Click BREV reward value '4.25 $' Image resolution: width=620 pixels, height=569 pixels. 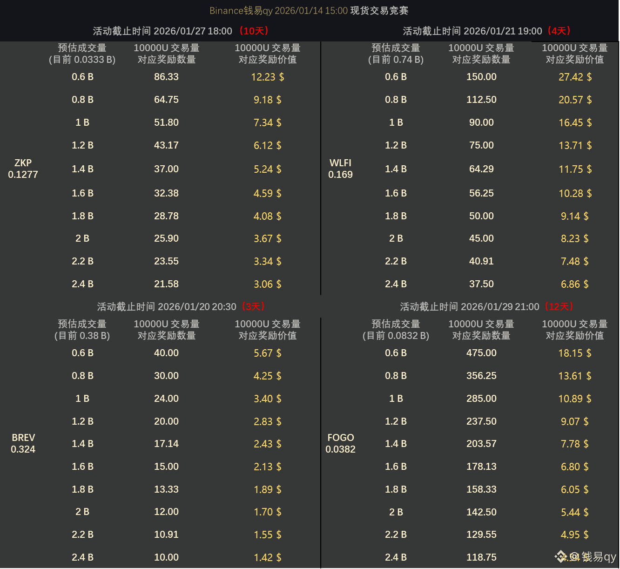pos(268,376)
